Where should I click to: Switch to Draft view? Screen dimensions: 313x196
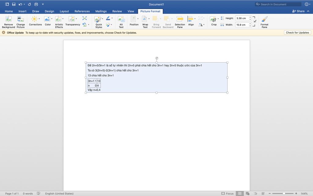pos(263,194)
